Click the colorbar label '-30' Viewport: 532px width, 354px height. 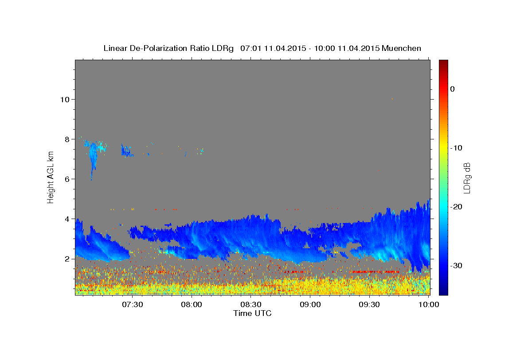(457, 265)
